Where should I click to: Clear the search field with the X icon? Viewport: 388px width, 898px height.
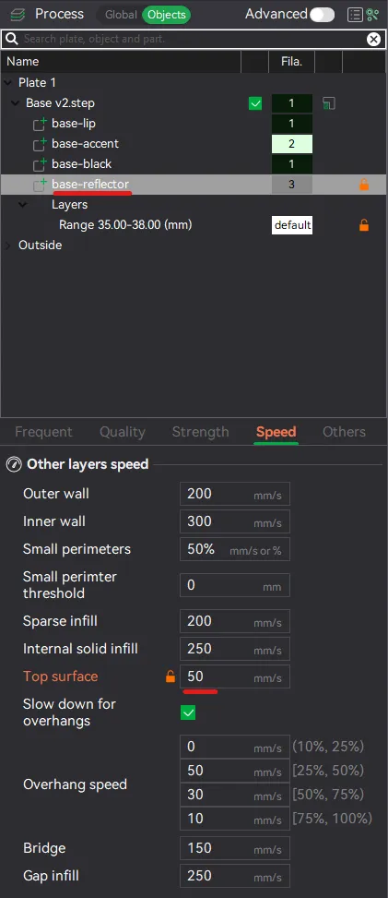click(x=373, y=39)
